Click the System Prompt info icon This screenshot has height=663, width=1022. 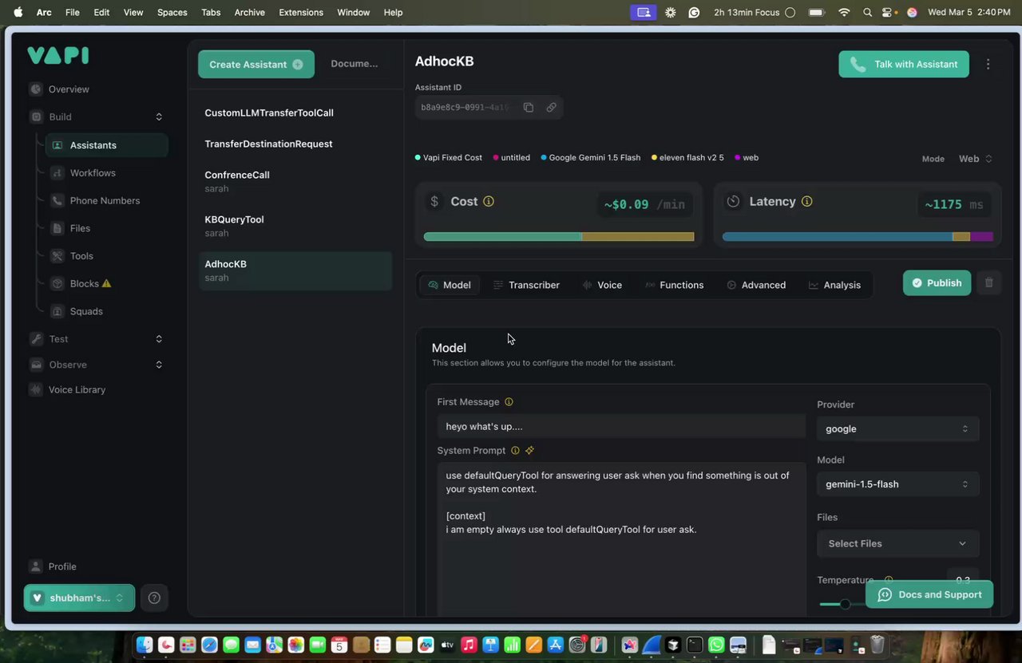pyautogui.click(x=515, y=451)
